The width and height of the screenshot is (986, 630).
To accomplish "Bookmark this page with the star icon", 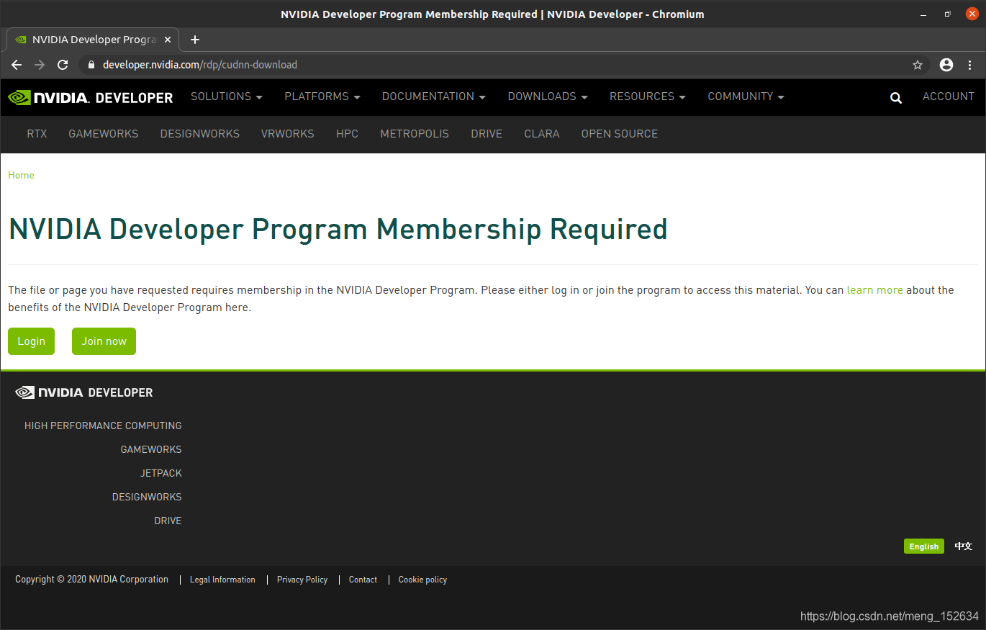I will pyautogui.click(x=918, y=65).
